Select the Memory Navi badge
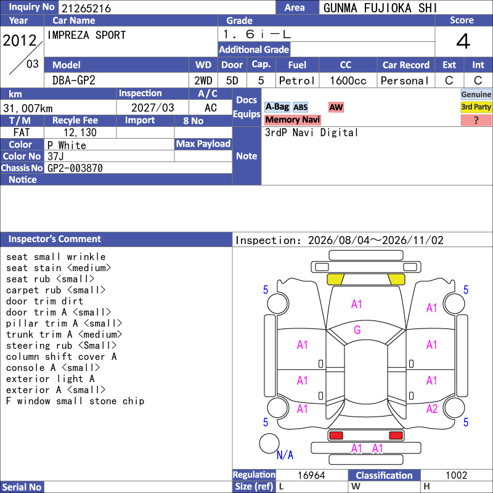This screenshot has width=493, height=493. coord(292,120)
